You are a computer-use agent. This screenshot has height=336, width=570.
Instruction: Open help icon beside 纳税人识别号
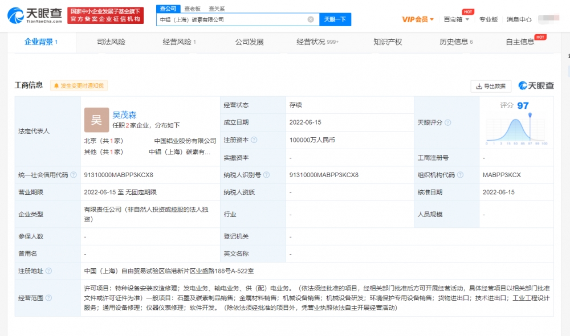point(266,175)
